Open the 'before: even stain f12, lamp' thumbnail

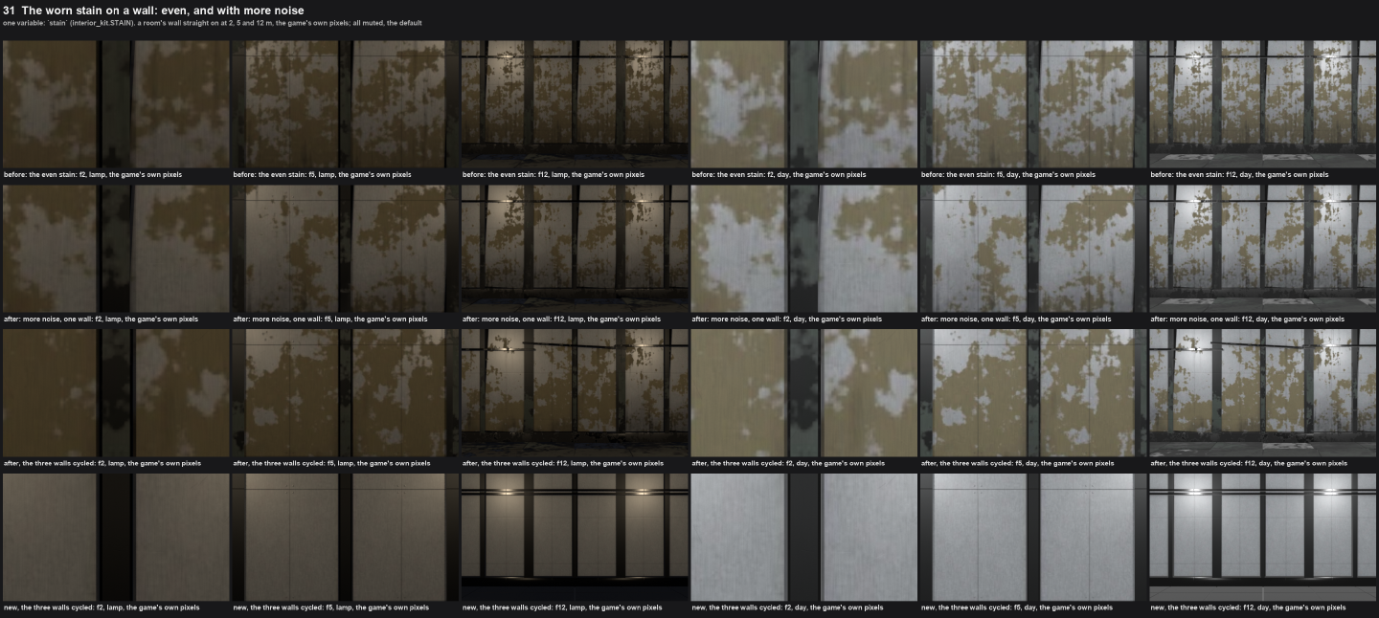575,104
